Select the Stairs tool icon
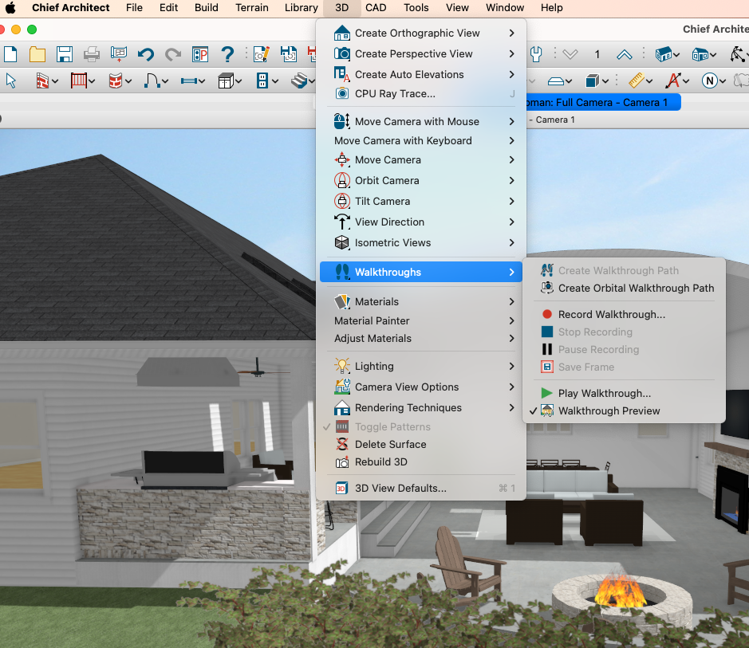Image resolution: width=749 pixels, height=648 pixels. (x=299, y=81)
